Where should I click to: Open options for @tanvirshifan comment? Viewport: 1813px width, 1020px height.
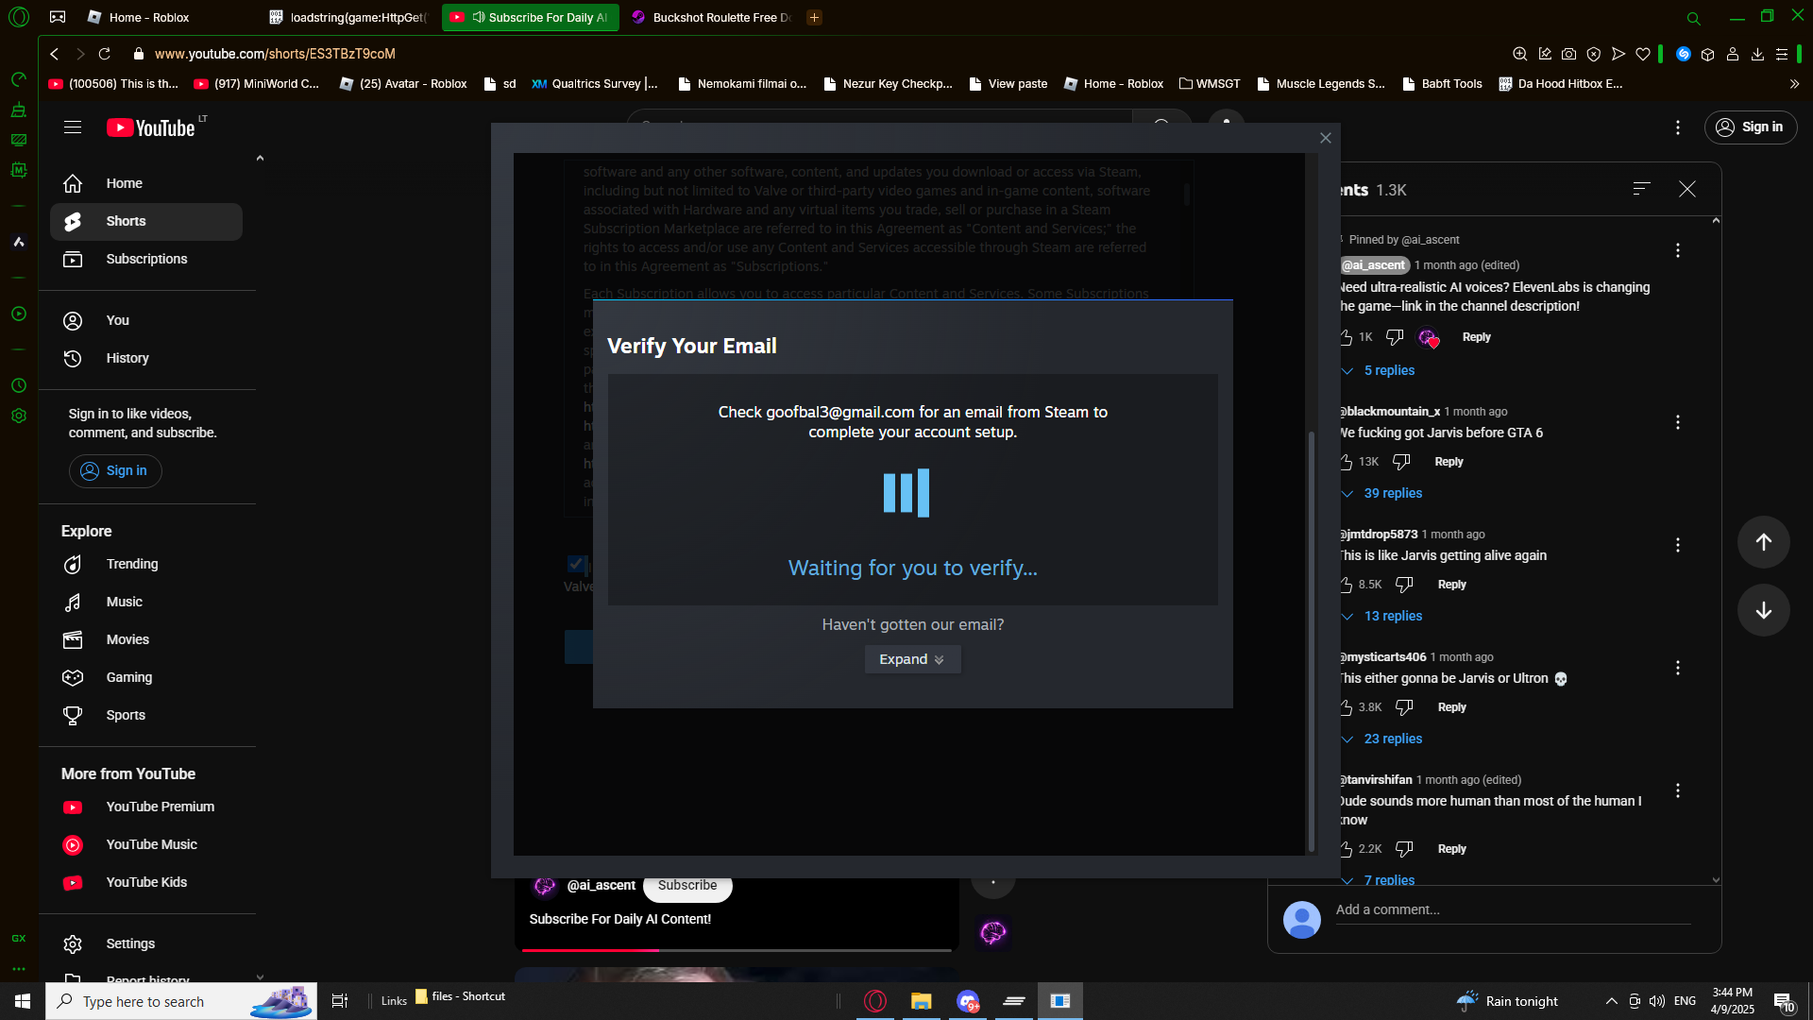point(1678,790)
